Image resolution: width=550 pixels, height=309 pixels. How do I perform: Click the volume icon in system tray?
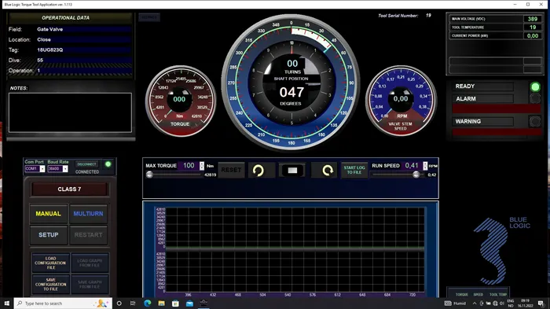tap(502, 303)
